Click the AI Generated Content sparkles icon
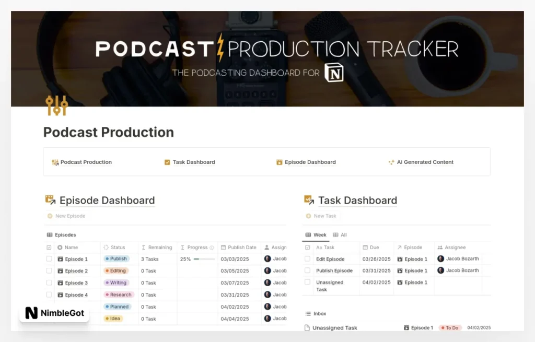Image resolution: width=535 pixels, height=342 pixels. tap(391, 162)
